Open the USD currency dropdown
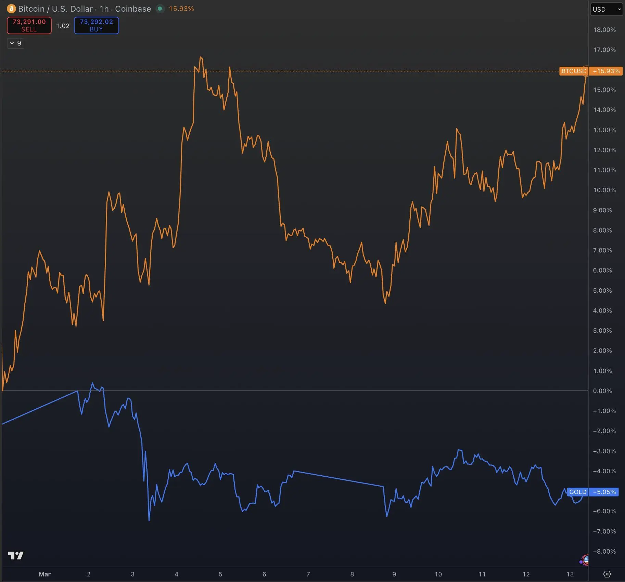This screenshot has width=625, height=582. (x=607, y=9)
